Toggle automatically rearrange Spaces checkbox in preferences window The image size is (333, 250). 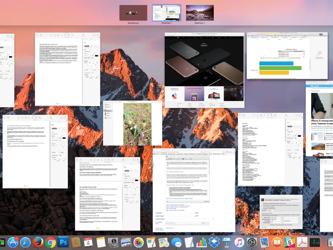click(x=263, y=203)
